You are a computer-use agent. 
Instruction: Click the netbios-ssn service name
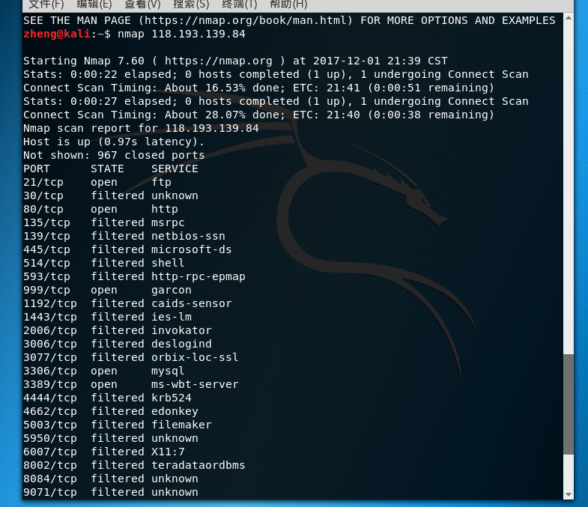tap(188, 236)
